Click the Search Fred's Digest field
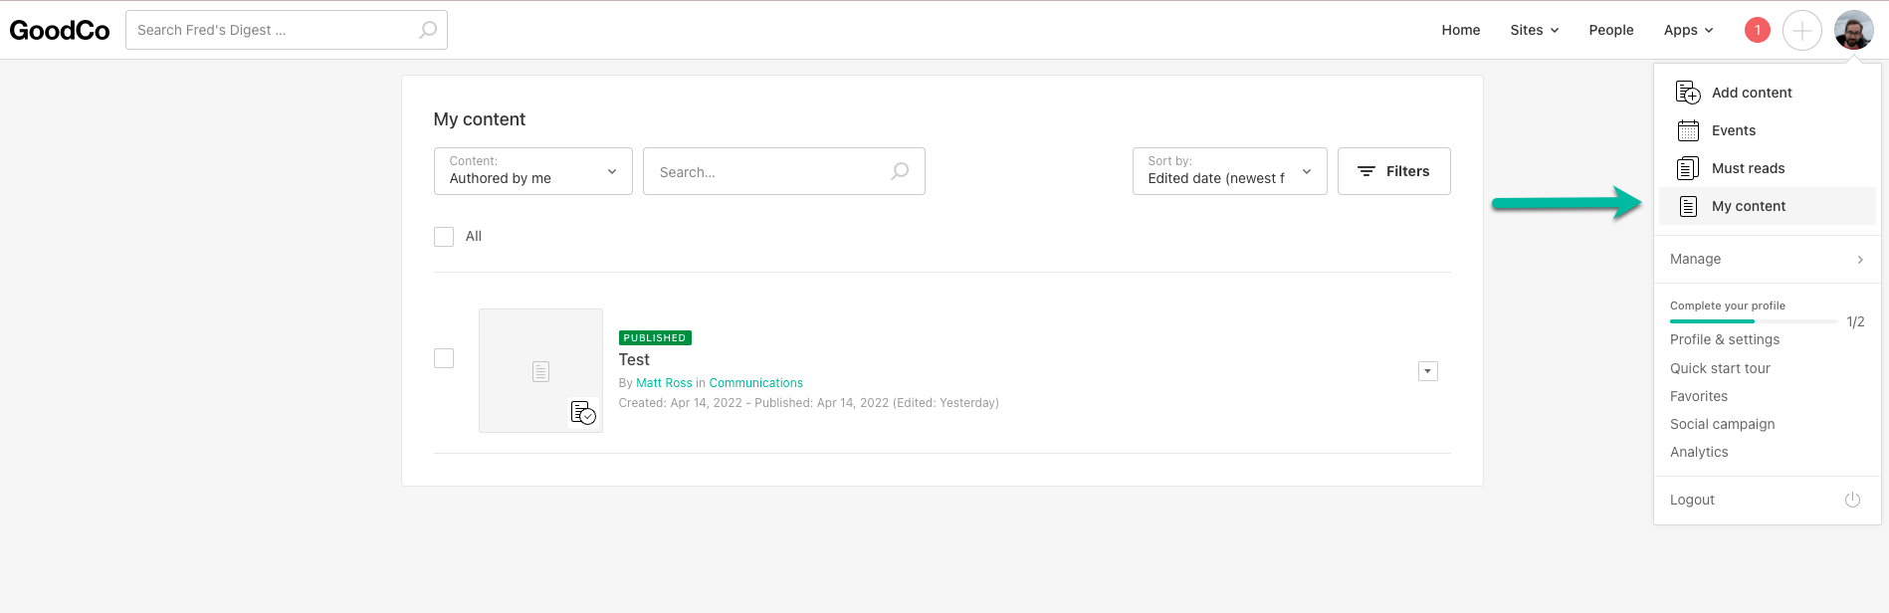The height and width of the screenshot is (613, 1889). [x=286, y=30]
